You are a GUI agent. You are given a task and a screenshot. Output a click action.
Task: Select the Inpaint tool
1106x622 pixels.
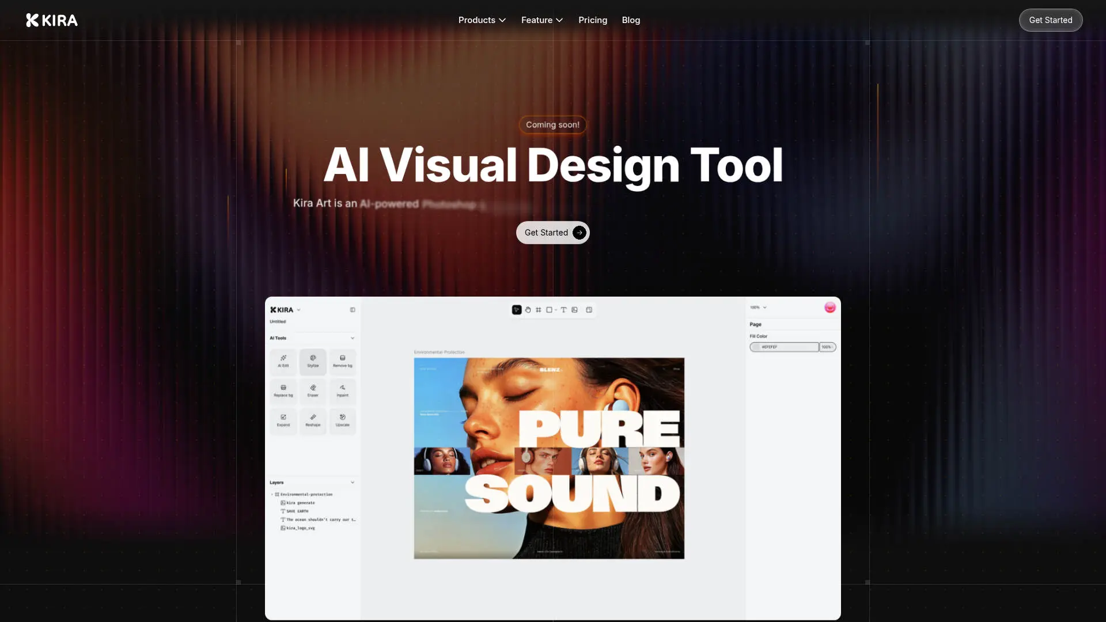pos(343,391)
